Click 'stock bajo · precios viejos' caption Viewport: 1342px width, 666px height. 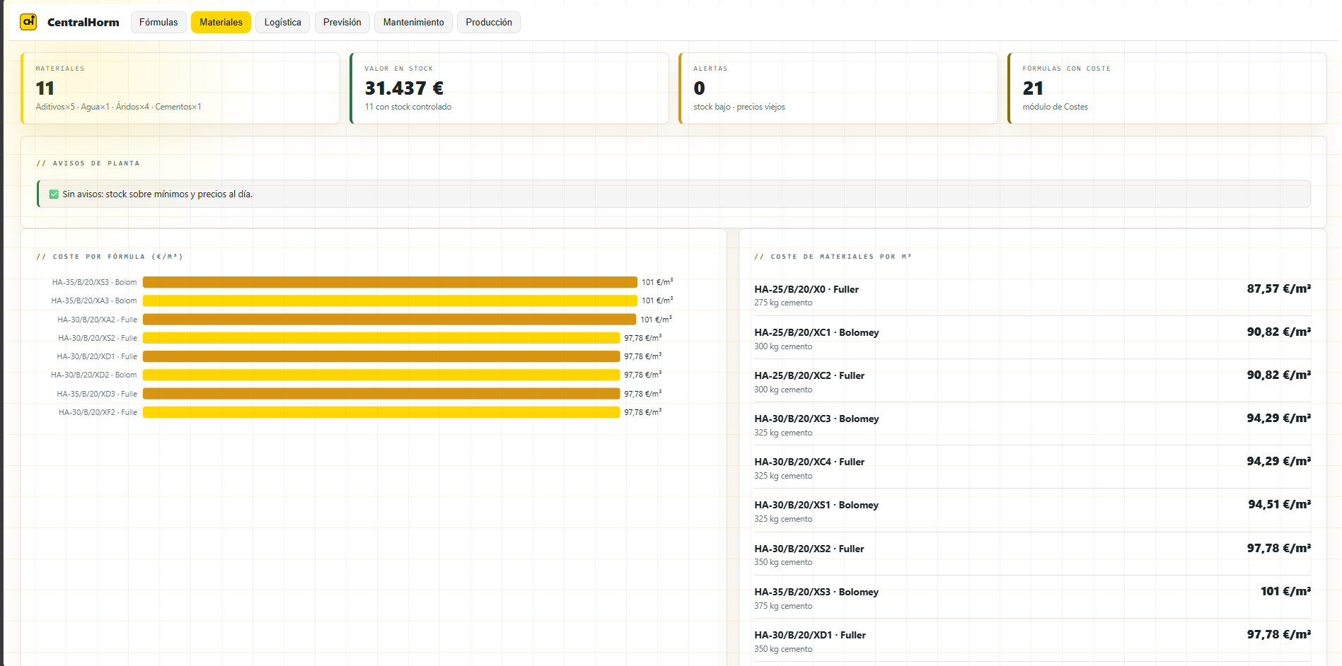739,107
